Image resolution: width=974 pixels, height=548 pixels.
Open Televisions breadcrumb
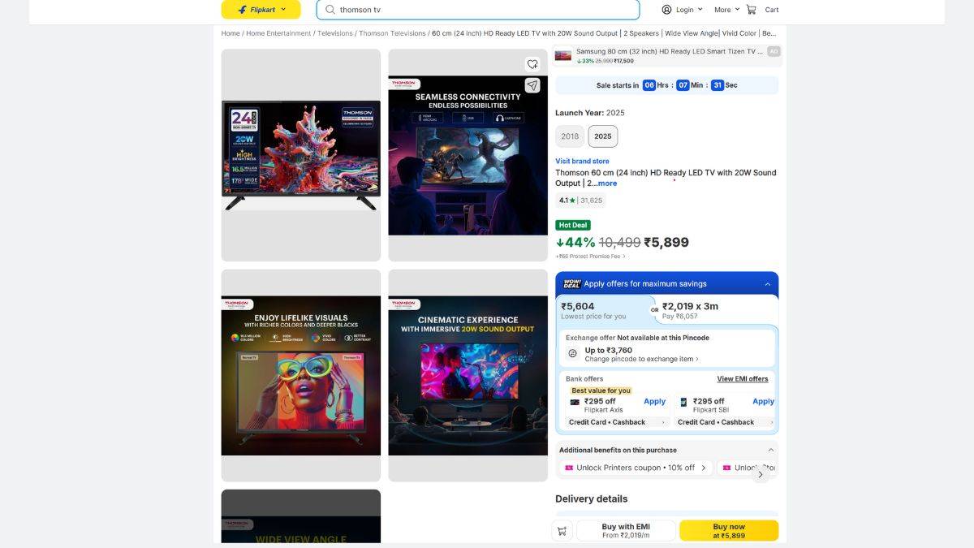[x=335, y=33]
